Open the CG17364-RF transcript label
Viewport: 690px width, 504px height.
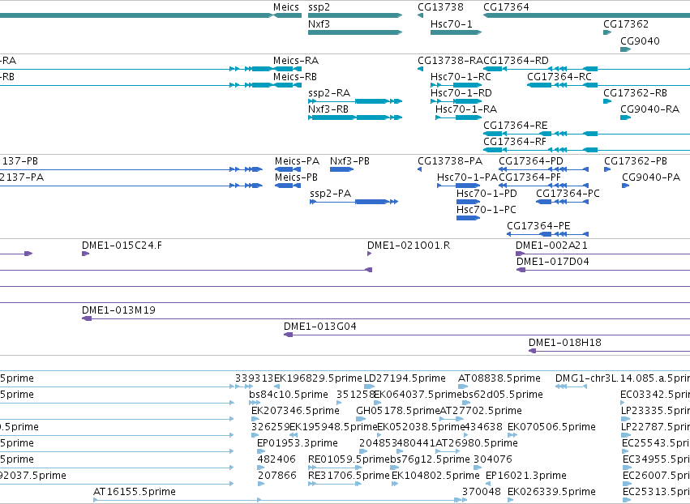(514, 142)
